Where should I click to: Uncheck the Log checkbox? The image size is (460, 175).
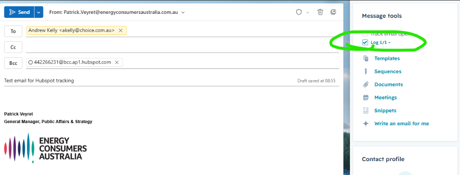(365, 43)
